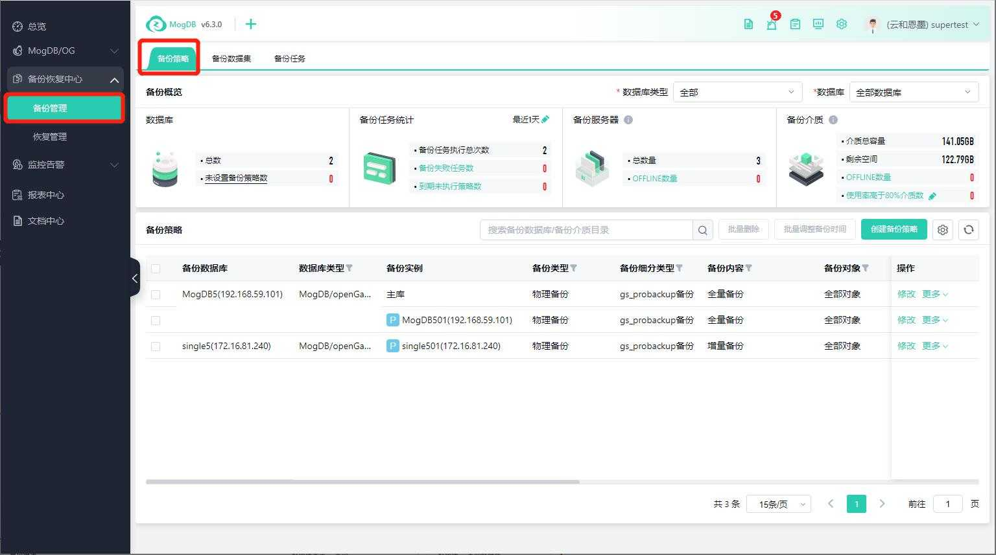This screenshot has height=555, width=996.
Task: Click info icon next to 备份介质
Action: pyautogui.click(x=833, y=120)
